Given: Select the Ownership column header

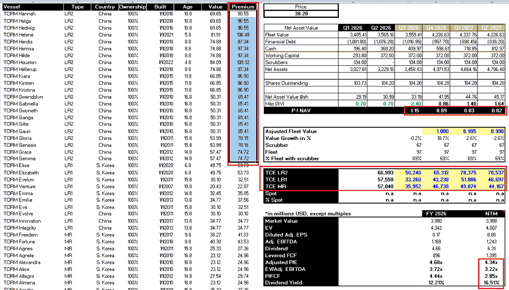Looking at the screenshot, I should [132, 7].
